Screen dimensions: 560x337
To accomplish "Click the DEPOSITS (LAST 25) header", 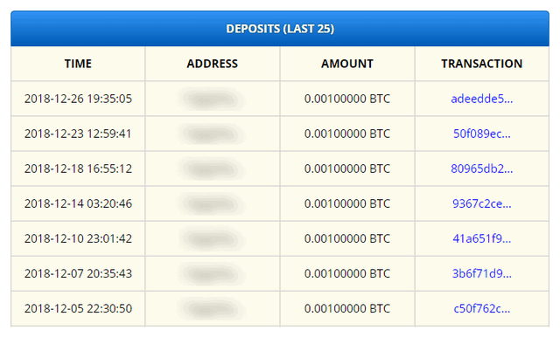I will tap(280, 29).
